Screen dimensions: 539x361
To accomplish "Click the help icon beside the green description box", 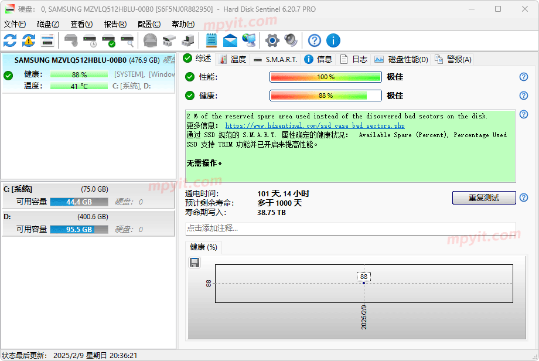I will 524,114.
